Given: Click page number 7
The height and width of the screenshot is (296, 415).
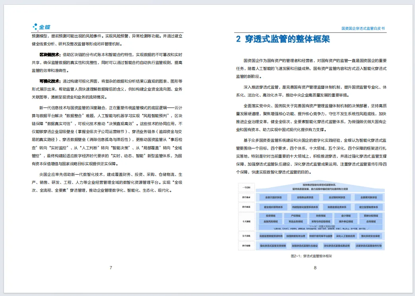Looking at the screenshot, I should pyautogui.click(x=111, y=267).
